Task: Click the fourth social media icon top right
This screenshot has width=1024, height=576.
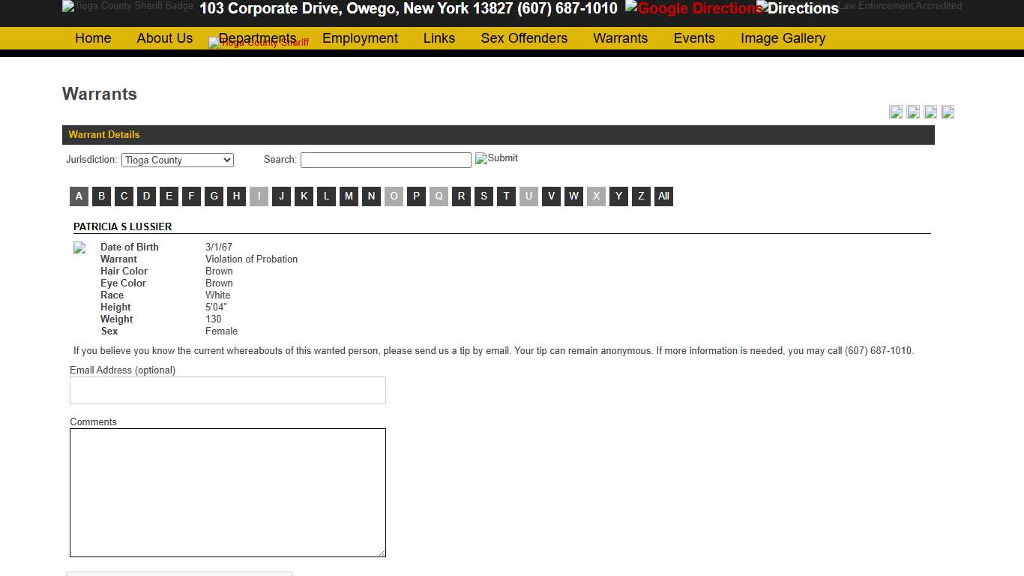Action: click(948, 111)
